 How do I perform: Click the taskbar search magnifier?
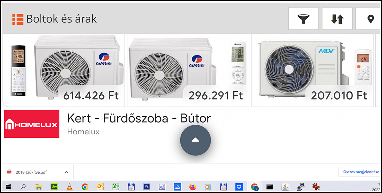23,187
